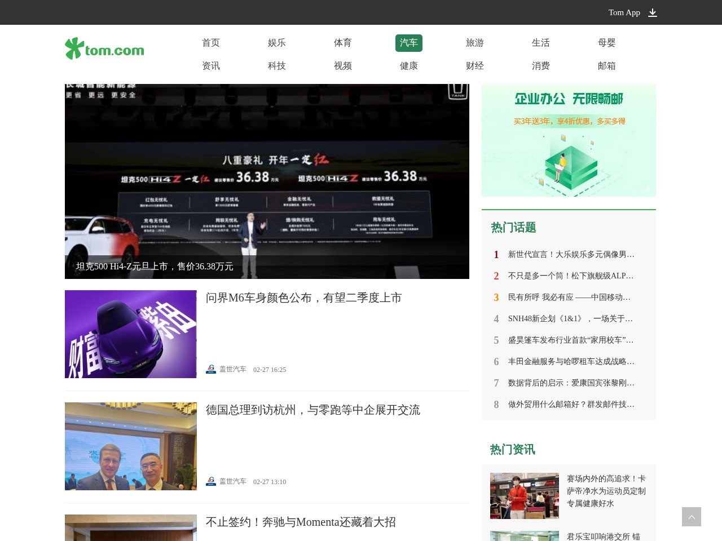Open hot topic about SNH48新企划
722x541 pixels.
[571, 319]
